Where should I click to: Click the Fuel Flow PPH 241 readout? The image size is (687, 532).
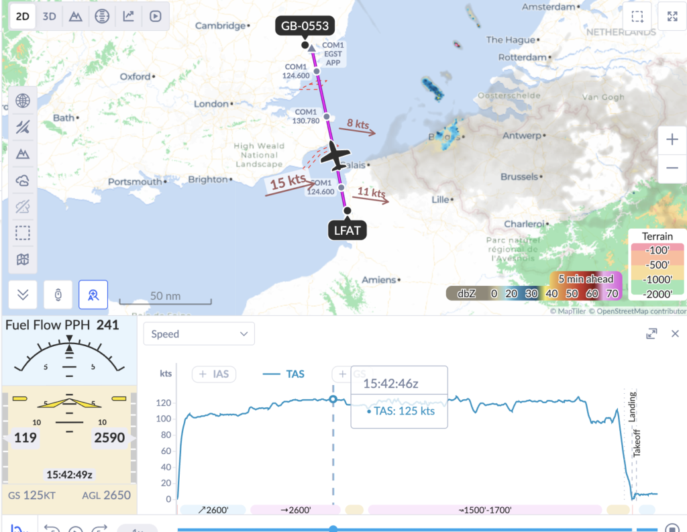tap(62, 325)
